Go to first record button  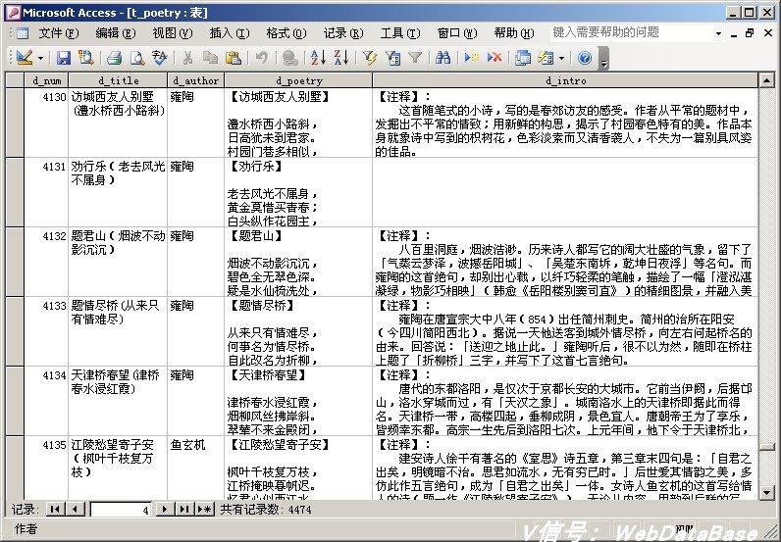click(55, 509)
